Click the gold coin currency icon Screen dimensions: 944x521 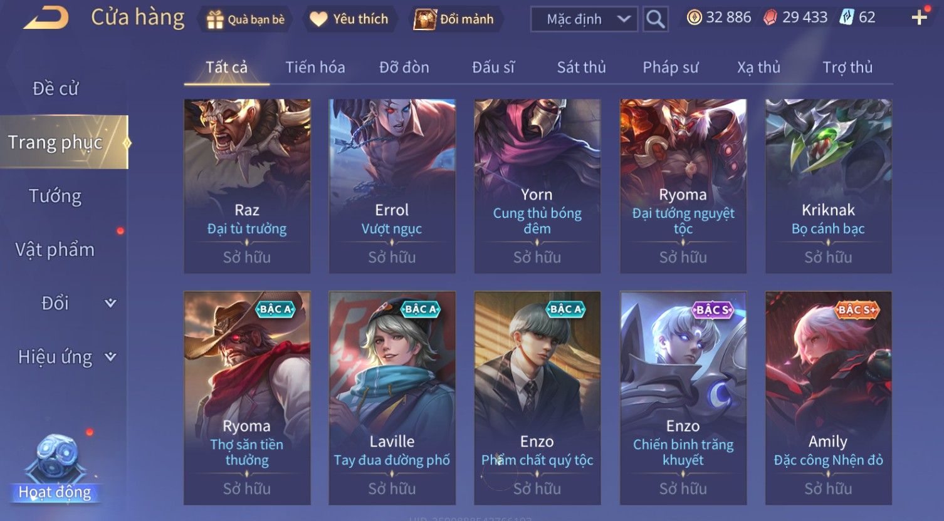pyautogui.click(x=694, y=18)
